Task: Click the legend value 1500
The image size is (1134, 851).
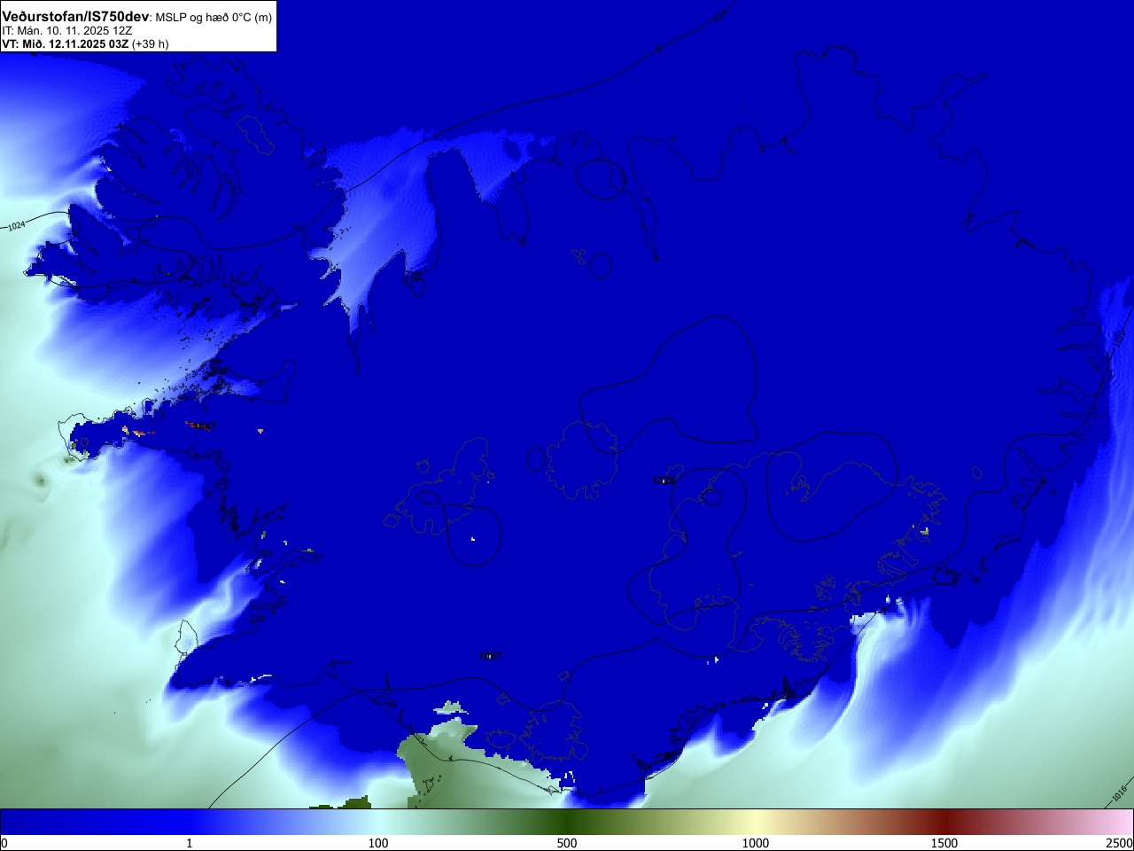Action: tap(944, 843)
